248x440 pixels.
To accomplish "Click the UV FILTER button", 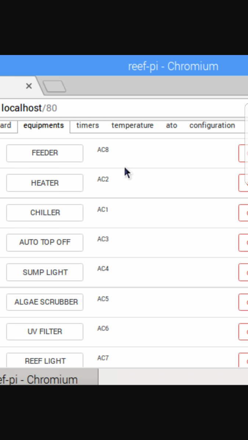I will (x=45, y=332).
